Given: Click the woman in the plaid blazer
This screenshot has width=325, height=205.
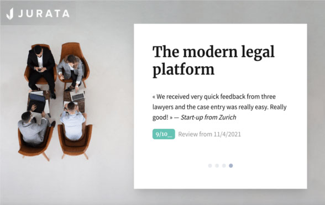Looking at the screenshot, I should coord(71,71).
